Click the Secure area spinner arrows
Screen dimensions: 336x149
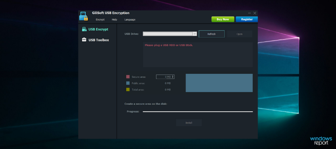173,77
